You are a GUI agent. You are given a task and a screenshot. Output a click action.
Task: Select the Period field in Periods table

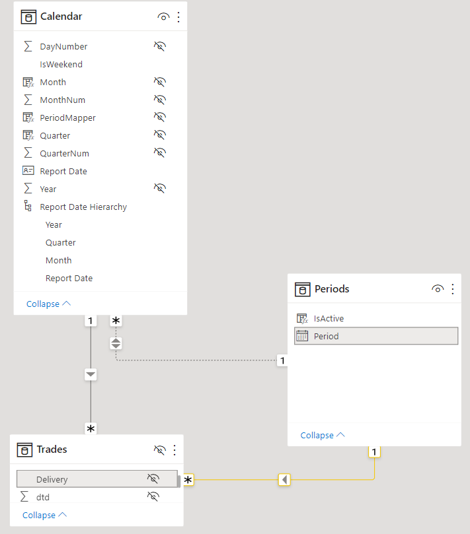376,336
